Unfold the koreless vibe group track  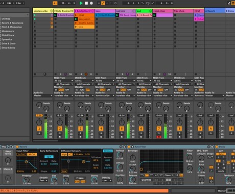[x=51, y=11]
